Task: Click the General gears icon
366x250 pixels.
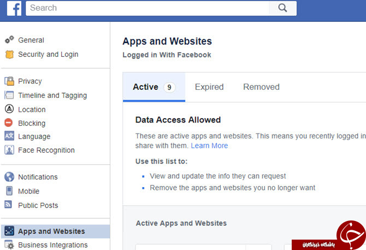Action: pyautogui.click(x=9, y=40)
